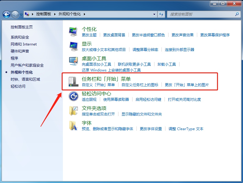Click the 更改桌面背景 link

coord(114,35)
